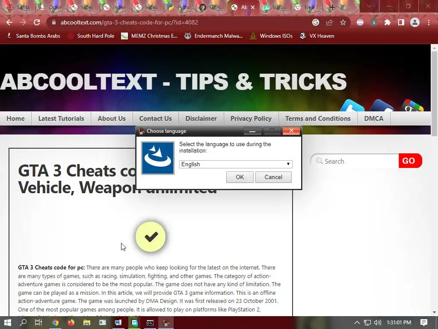Click the address bar URL field

point(179,22)
